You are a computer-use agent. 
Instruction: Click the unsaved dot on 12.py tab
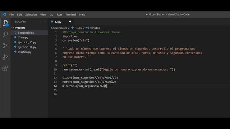(70, 21)
